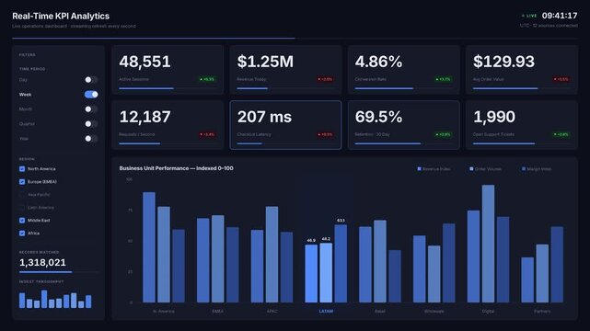Click the green trend badge on Conversion Rate
This screenshot has width=590, height=331.
[444, 79]
